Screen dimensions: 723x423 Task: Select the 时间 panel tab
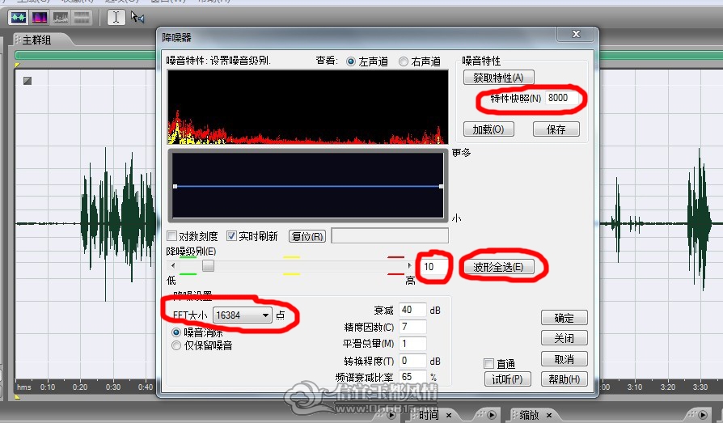tap(429, 415)
